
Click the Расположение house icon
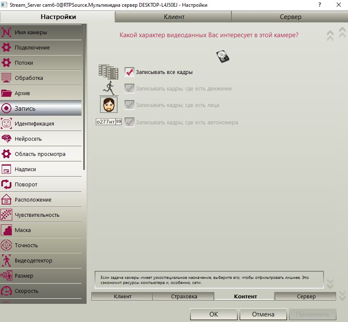coord(6,199)
